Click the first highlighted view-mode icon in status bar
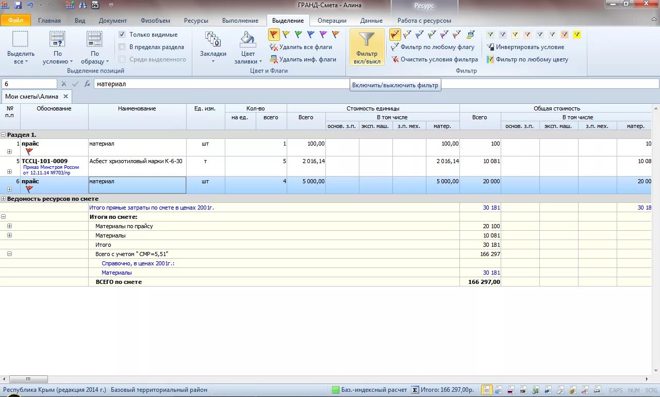The height and width of the screenshot is (397, 660). [x=487, y=390]
